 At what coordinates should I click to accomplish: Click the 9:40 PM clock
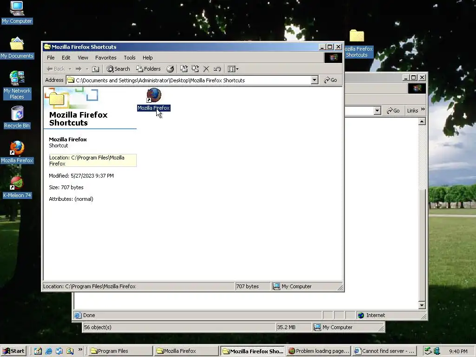[458, 351]
